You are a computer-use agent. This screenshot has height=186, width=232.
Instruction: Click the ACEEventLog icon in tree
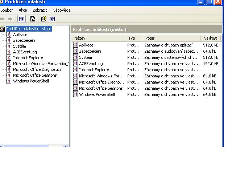[9, 52]
